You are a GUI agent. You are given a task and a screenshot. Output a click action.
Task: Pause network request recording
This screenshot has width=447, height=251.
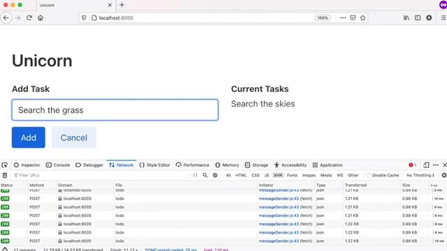195,175
